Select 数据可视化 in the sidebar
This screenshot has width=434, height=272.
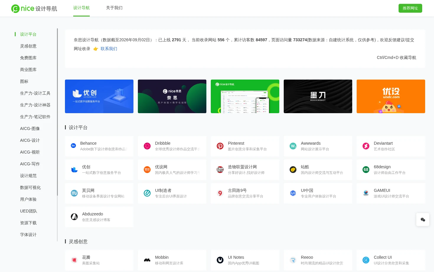30,187
